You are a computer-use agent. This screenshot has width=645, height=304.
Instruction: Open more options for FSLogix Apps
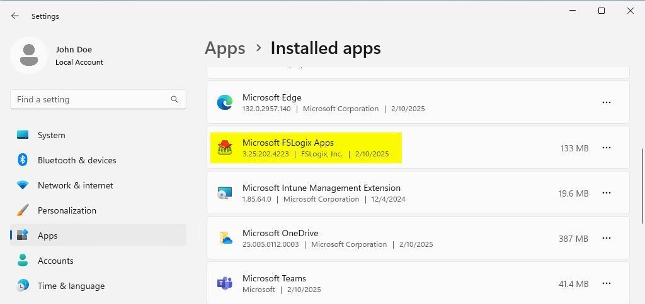[x=606, y=148]
